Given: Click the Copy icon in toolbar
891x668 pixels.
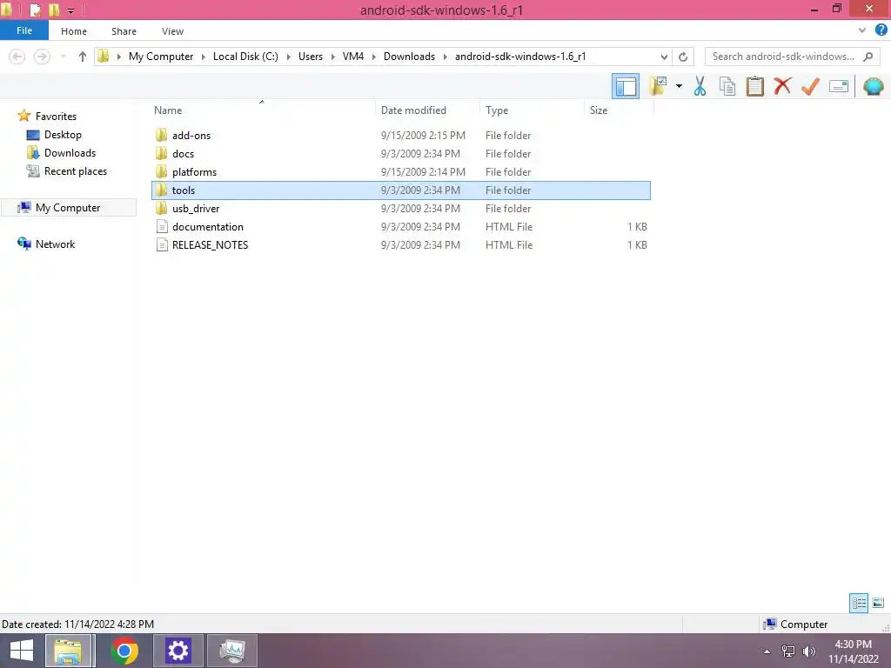Looking at the screenshot, I should click(727, 86).
